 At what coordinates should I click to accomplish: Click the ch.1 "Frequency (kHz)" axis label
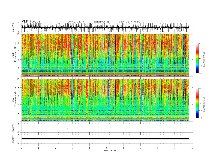pyautogui.click(x=15, y=52)
